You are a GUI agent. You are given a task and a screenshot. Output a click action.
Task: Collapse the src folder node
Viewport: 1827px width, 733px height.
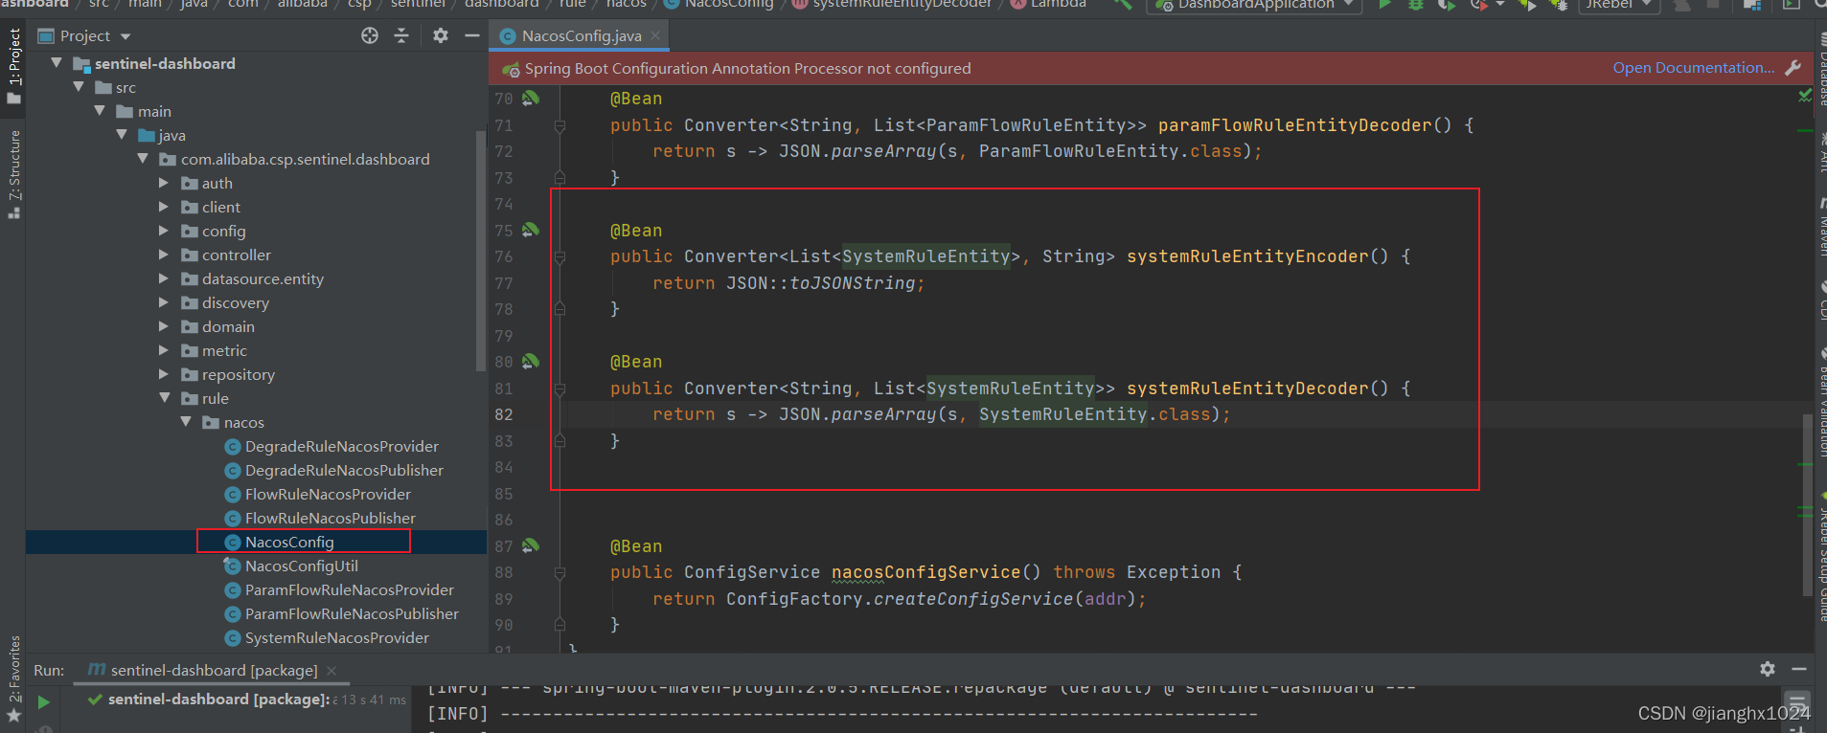(x=79, y=87)
